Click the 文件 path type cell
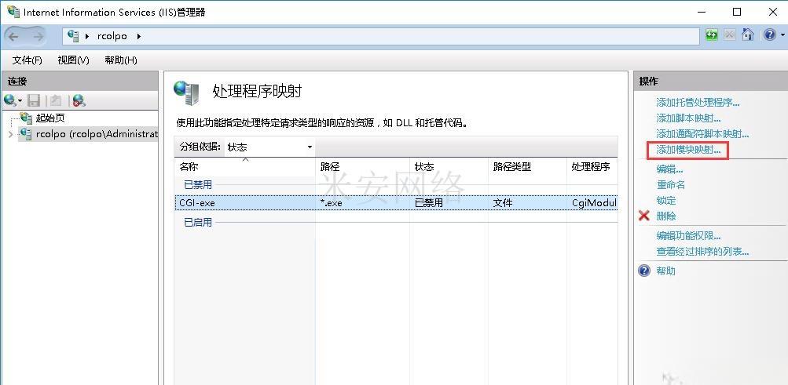788x385 pixels. pos(503,203)
